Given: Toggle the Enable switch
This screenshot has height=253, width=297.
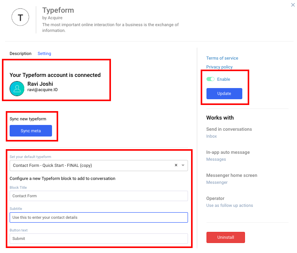Looking at the screenshot, I should click(210, 79).
